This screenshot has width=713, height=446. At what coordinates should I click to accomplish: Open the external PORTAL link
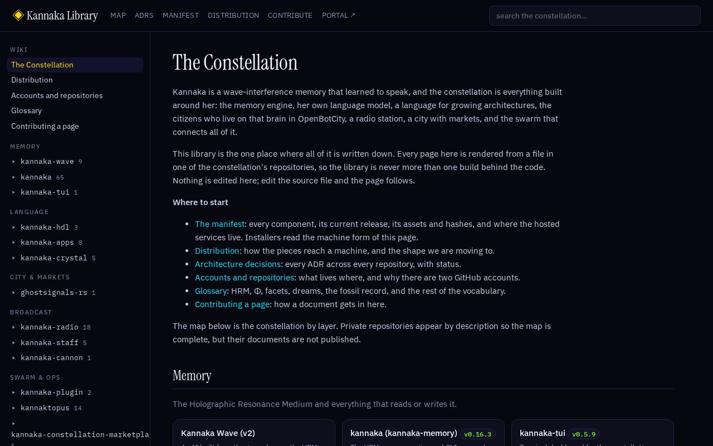(x=339, y=16)
